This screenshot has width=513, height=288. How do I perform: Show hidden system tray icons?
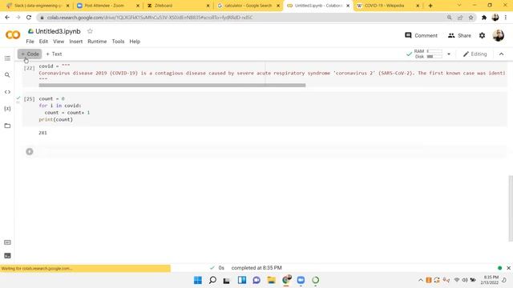(420, 280)
